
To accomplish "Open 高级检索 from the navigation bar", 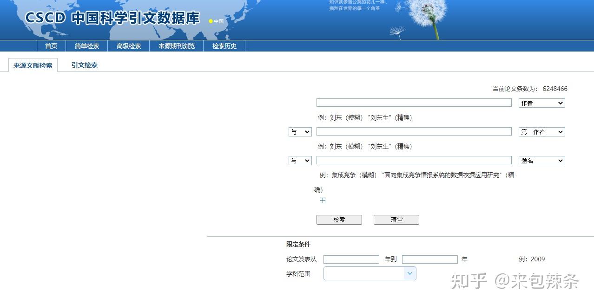I will coord(129,45).
